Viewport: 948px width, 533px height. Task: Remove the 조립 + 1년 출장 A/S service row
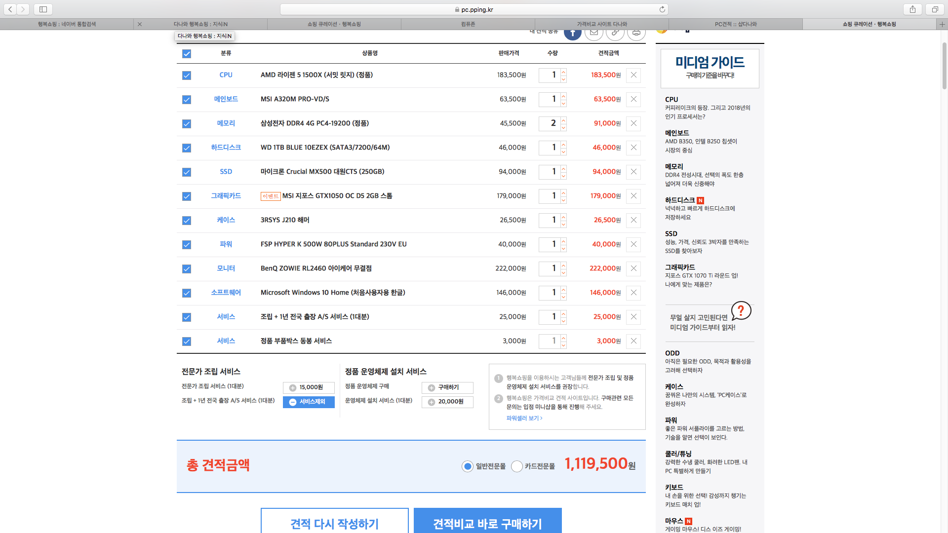(633, 317)
